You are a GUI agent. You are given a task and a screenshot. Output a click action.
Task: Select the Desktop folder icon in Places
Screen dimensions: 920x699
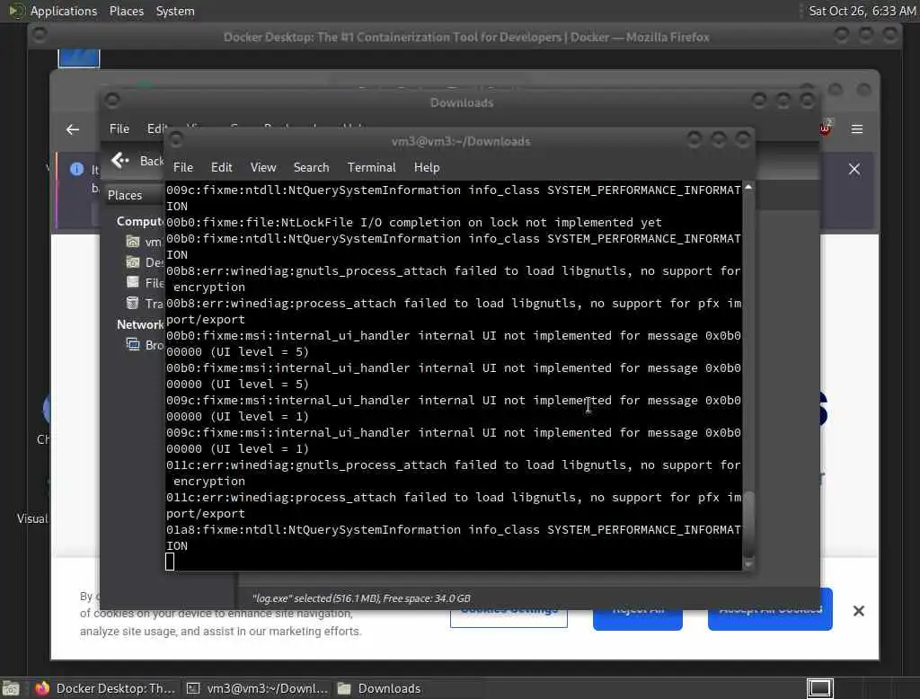point(133,262)
